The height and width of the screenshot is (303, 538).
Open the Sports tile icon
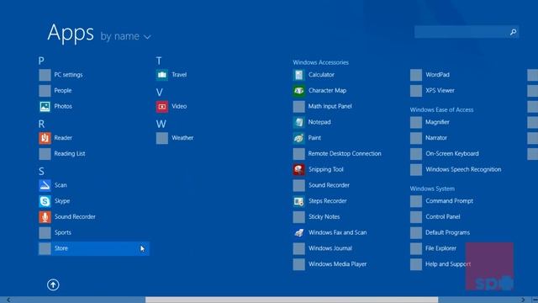[45, 233]
